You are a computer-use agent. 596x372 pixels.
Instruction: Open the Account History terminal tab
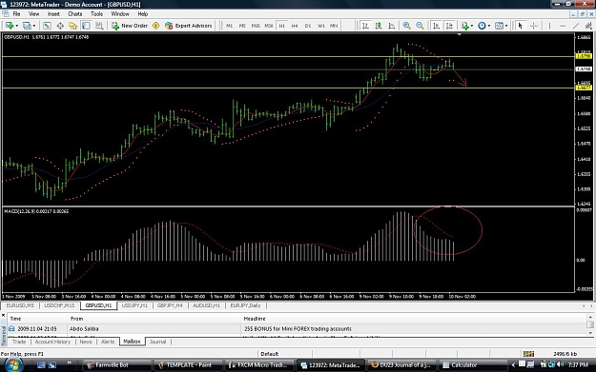(52, 342)
